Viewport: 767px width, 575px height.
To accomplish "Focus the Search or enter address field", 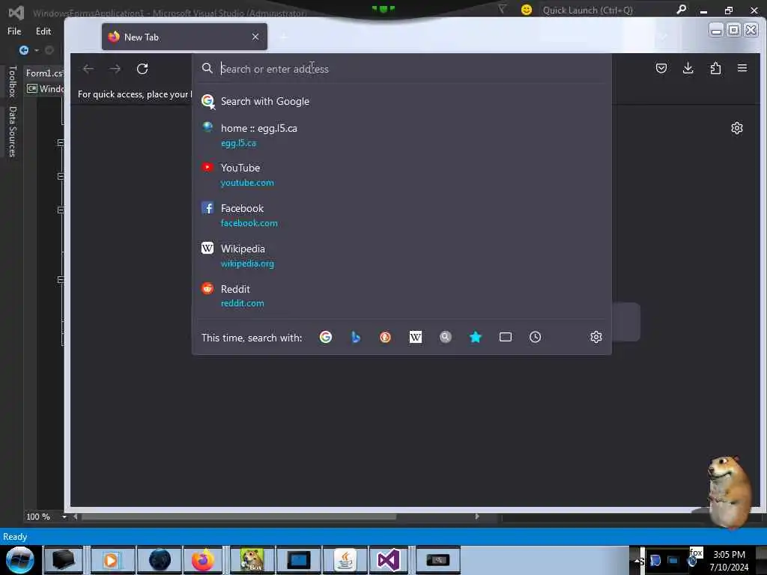I will (401, 69).
